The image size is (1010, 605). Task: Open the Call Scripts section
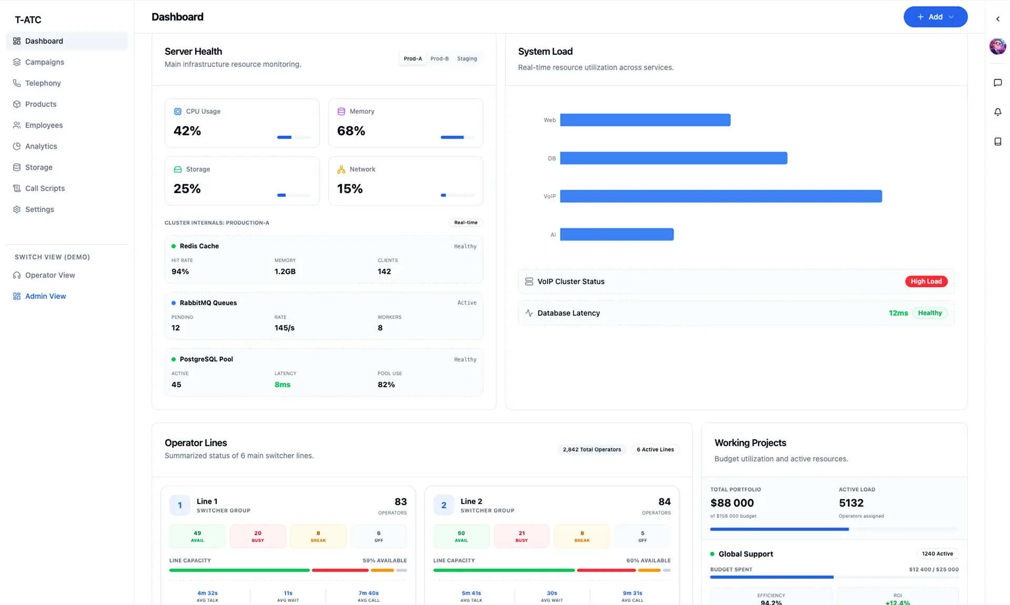point(45,188)
